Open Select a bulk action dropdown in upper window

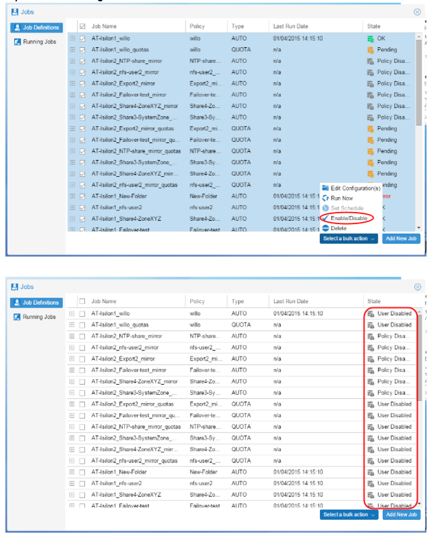click(x=348, y=238)
